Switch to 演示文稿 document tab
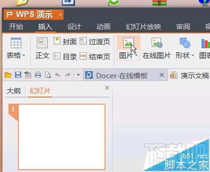This screenshot has height=172, width=210. (x=190, y=75)
